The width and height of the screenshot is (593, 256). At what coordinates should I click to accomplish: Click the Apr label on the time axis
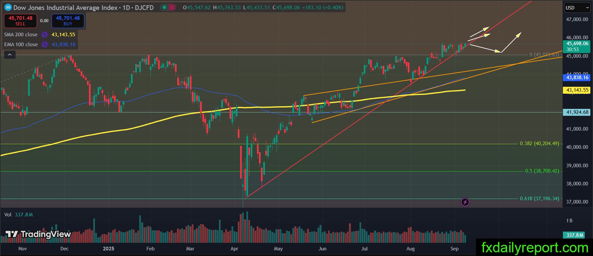point(234,249)
